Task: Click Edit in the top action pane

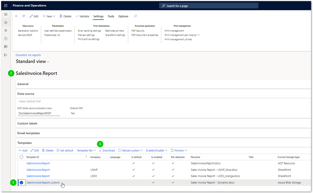Action: [34, 16]
